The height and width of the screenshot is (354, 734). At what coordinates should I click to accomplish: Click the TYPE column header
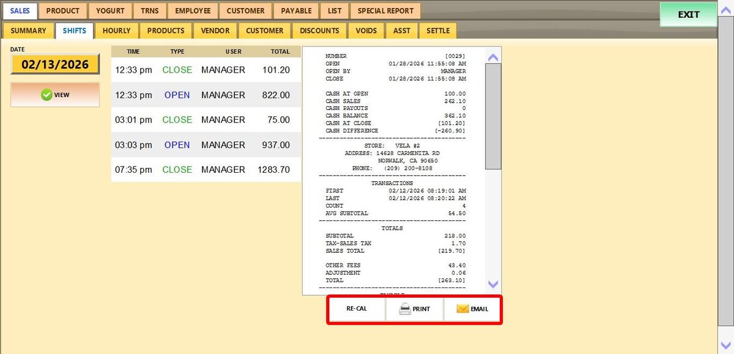[177, 52]
